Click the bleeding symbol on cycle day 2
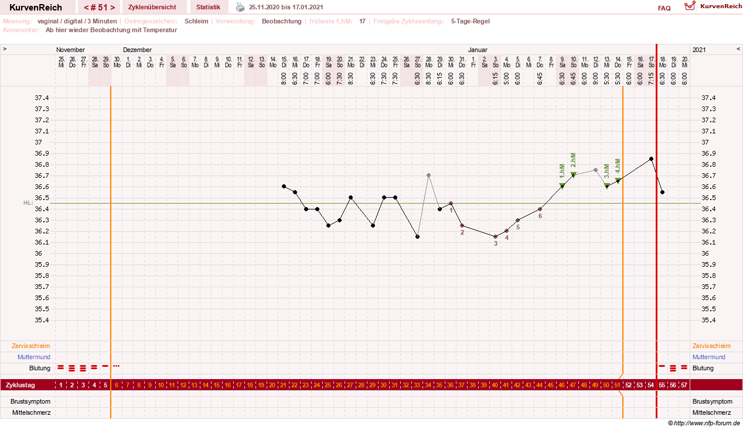 tap(72, 368)
